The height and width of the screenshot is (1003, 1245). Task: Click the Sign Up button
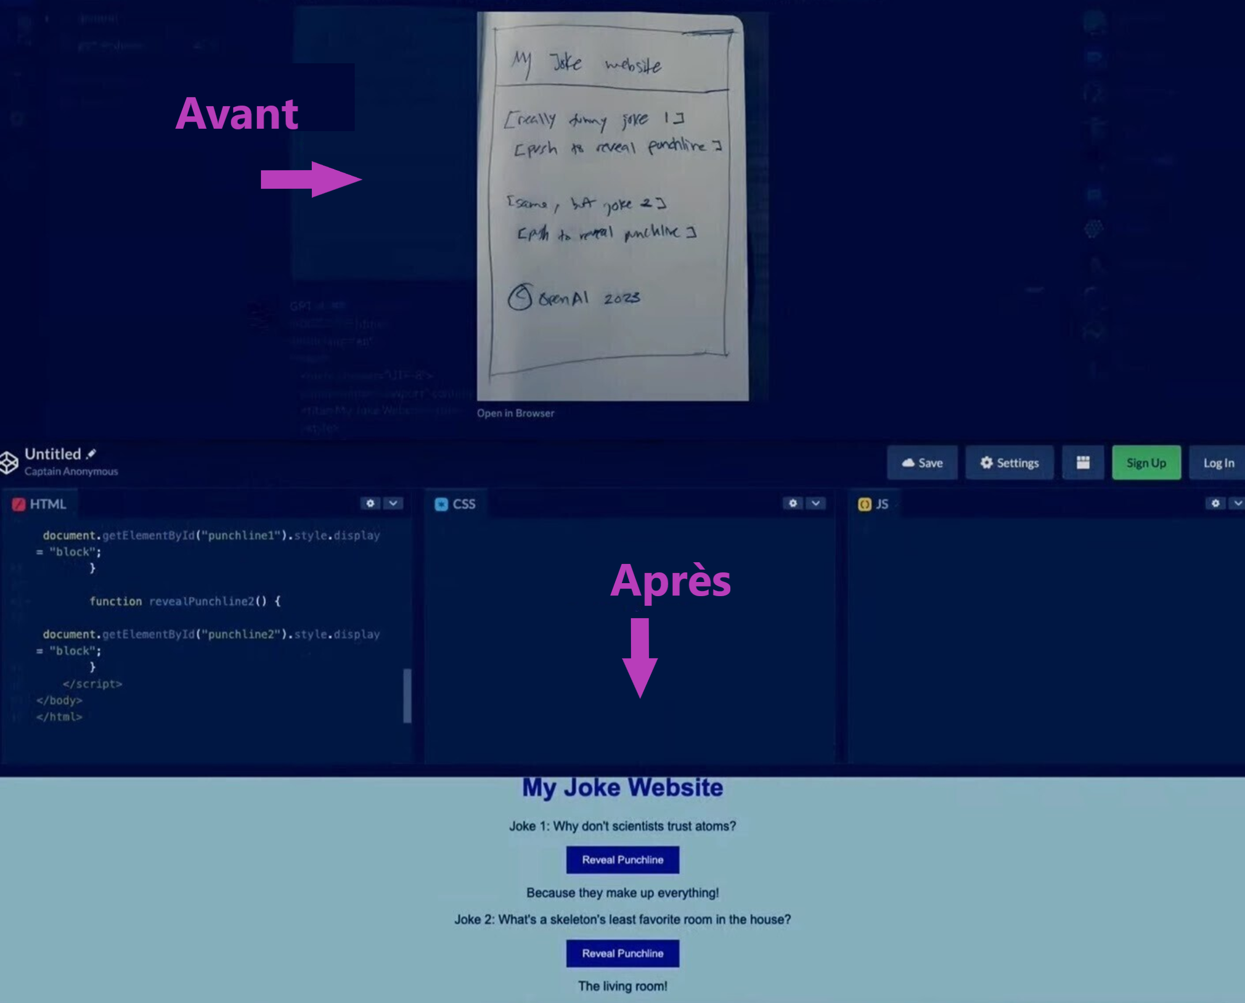point(1146,462)
